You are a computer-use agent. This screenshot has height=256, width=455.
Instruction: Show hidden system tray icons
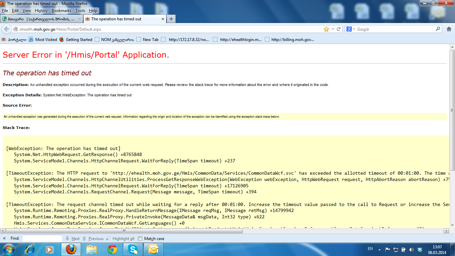379,249
